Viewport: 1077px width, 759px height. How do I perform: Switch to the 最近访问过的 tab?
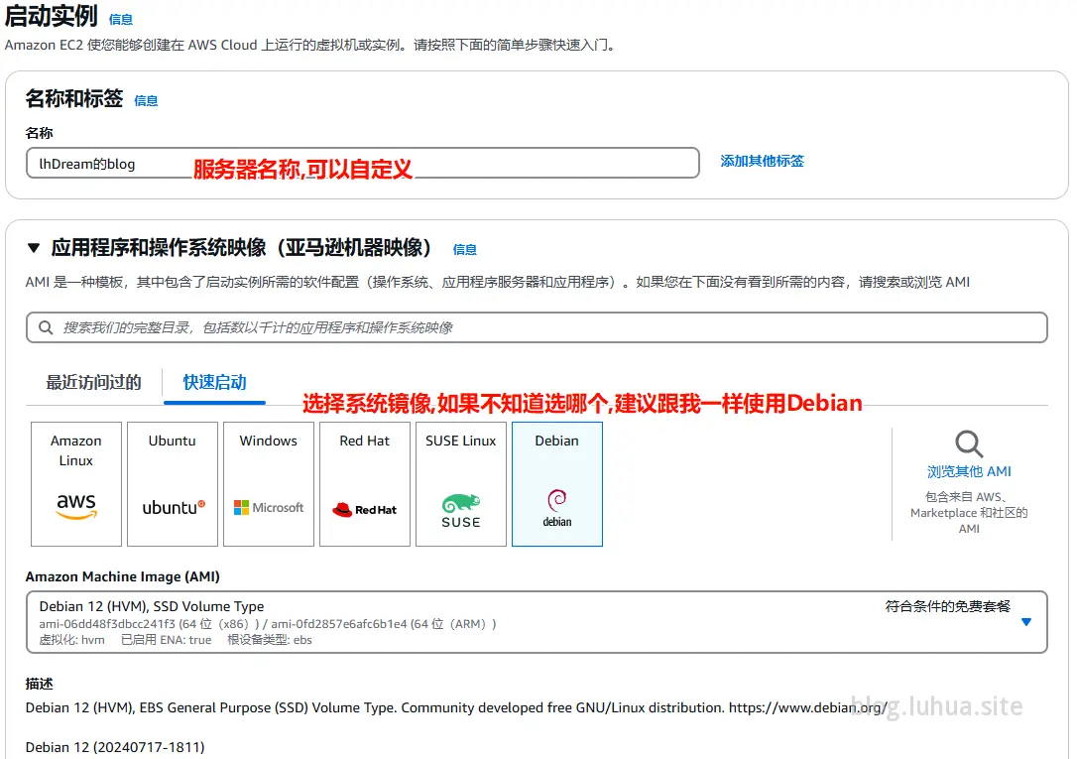coord(93,383)
